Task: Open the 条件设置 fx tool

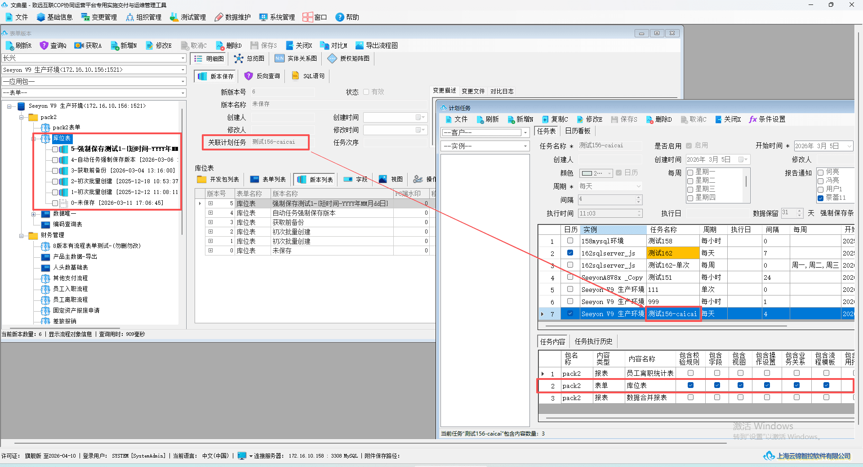Action: 767,119
